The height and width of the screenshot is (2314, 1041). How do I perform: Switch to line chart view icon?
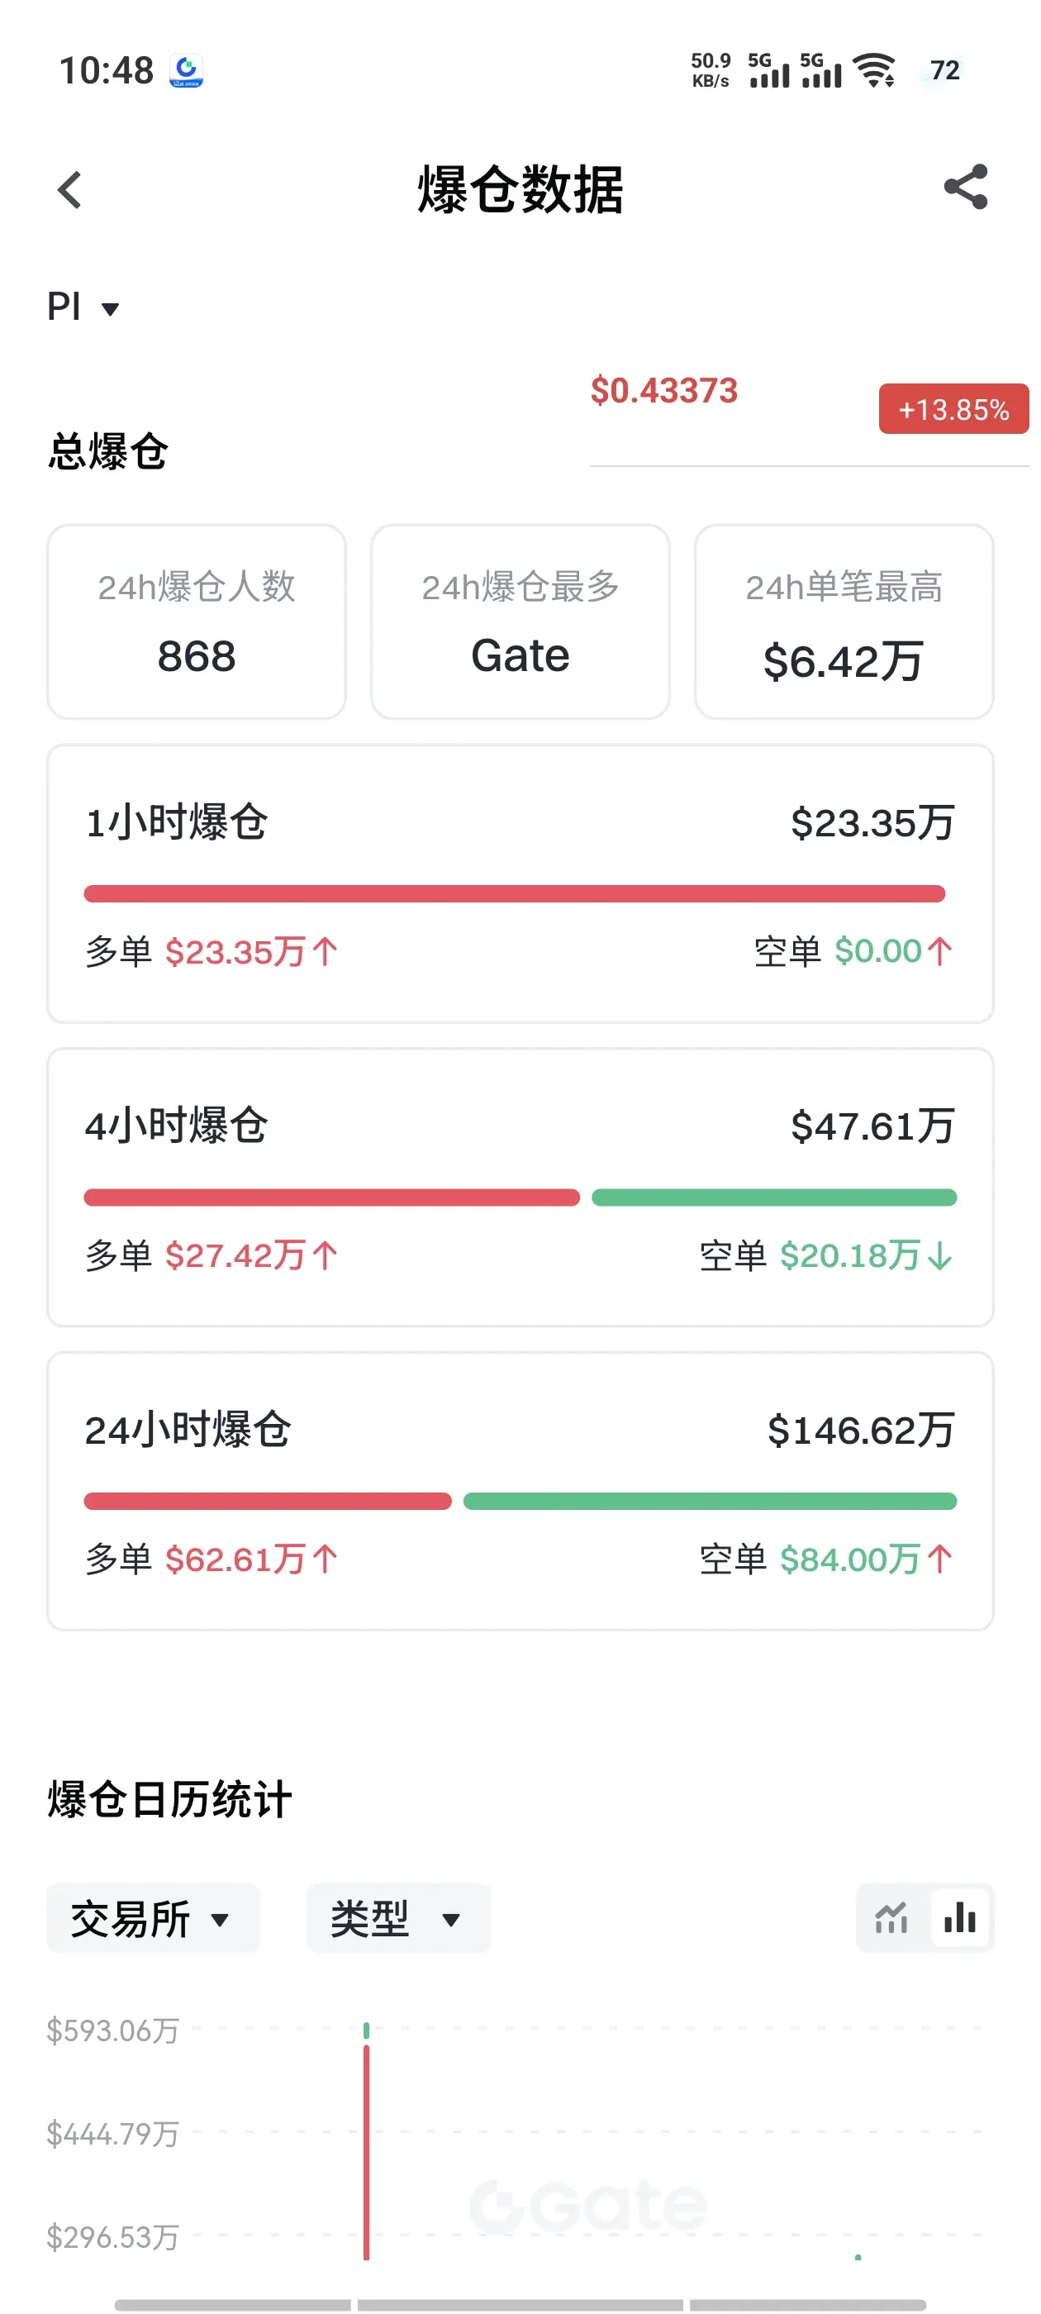891,1918
